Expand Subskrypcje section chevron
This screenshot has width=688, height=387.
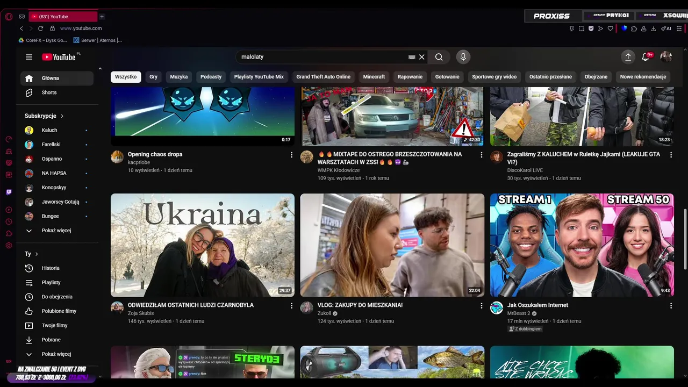[x=62, y=116]
